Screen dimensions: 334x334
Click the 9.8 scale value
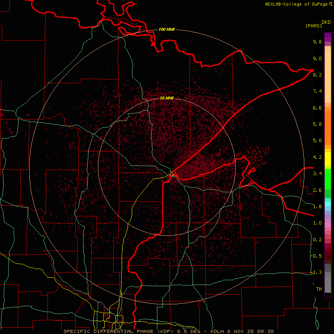[x=317, y=42]
